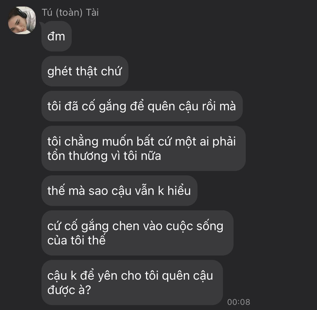317x310 pixels.
Task: Click the word 'ghét' in the second message
Action: (x=60, y=72)
